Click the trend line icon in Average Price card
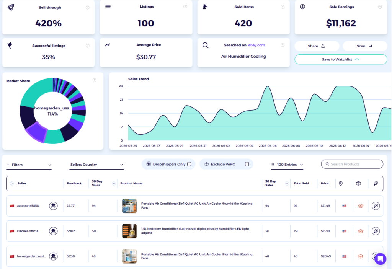The image size is (392, 269). (108, 45)
